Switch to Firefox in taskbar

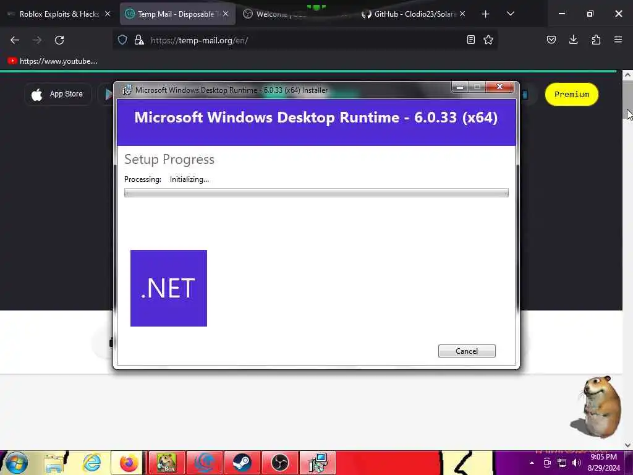[129, 463]
